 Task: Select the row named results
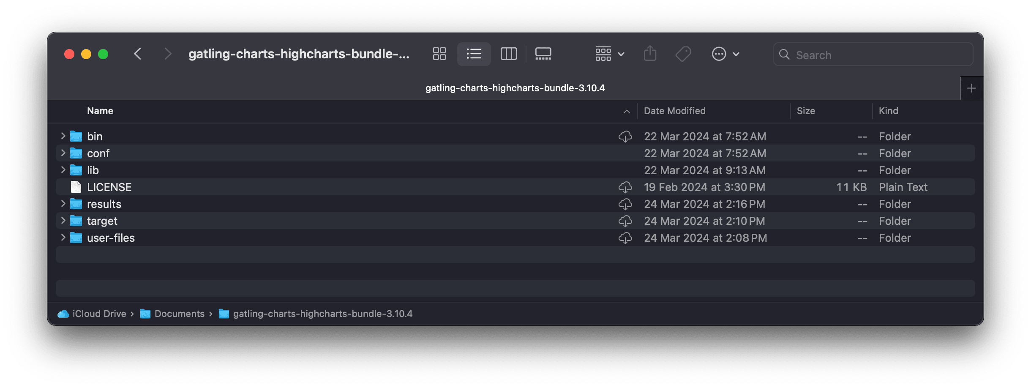[x=515, y=204]
